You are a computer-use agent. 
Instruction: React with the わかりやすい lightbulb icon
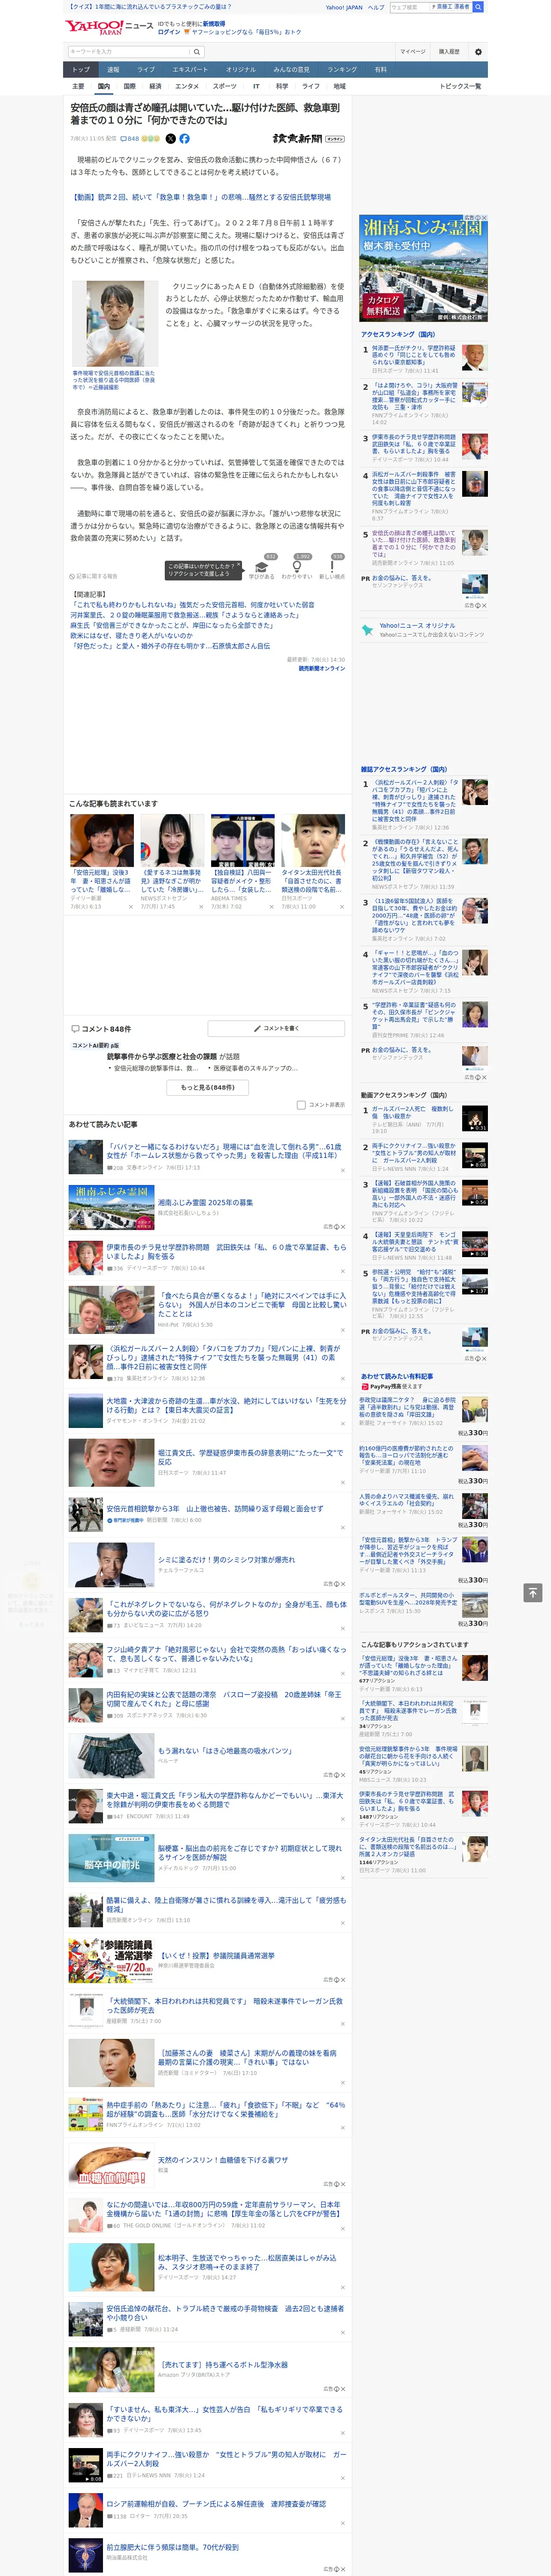pyautogui.click(x=297, y=567)
